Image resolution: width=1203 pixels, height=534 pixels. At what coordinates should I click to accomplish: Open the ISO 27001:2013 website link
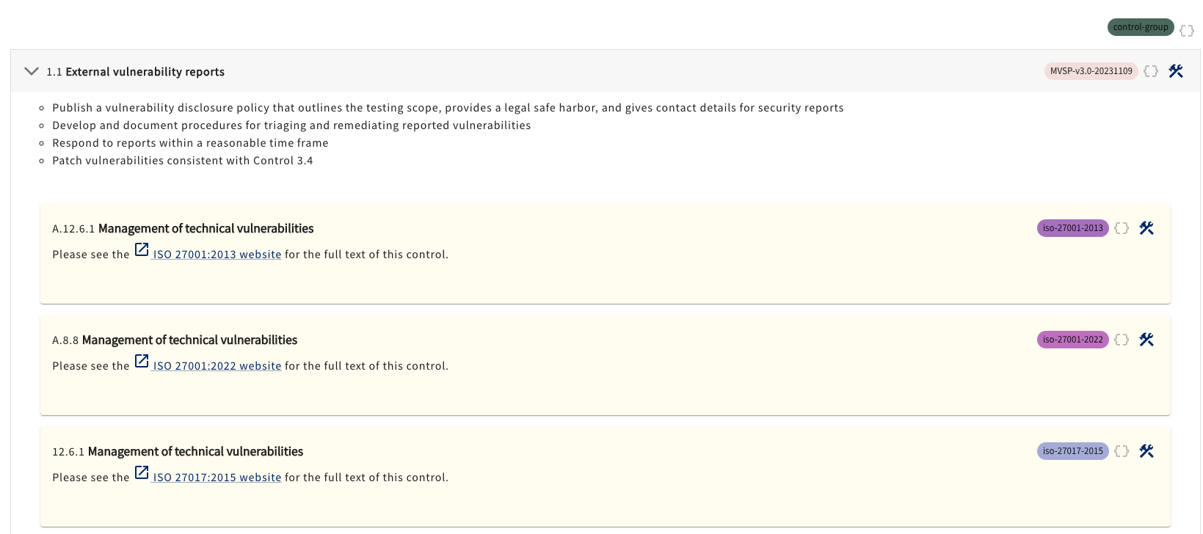pos(217,255)
